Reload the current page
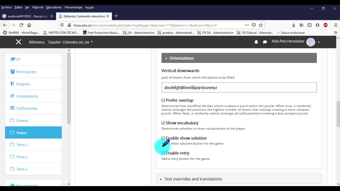 (x=21, y=25)
